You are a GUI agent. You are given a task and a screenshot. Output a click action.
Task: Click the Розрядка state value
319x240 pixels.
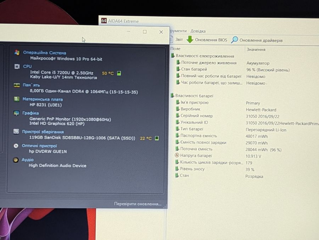(x=254, y=177)
